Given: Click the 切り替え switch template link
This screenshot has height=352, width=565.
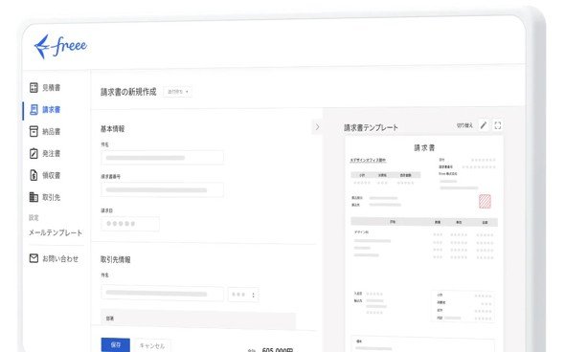Looking at the screenshot, I should 464,125.
